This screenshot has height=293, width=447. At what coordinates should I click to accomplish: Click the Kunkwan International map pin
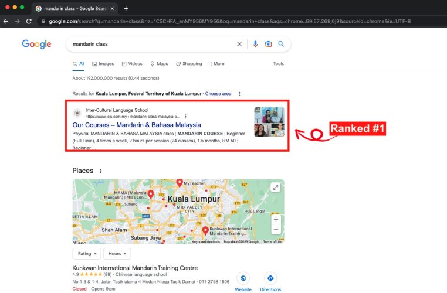click(x=205, y=231)
